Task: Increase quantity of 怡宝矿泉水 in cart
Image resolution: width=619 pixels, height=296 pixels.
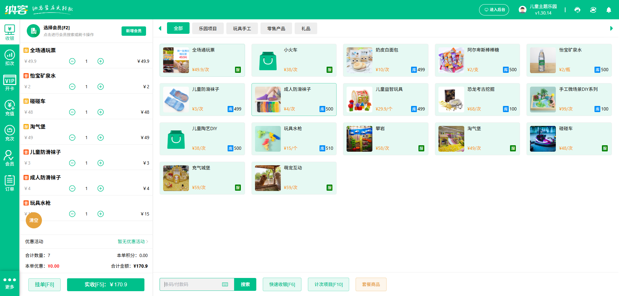Action: (x=101, y=87)
